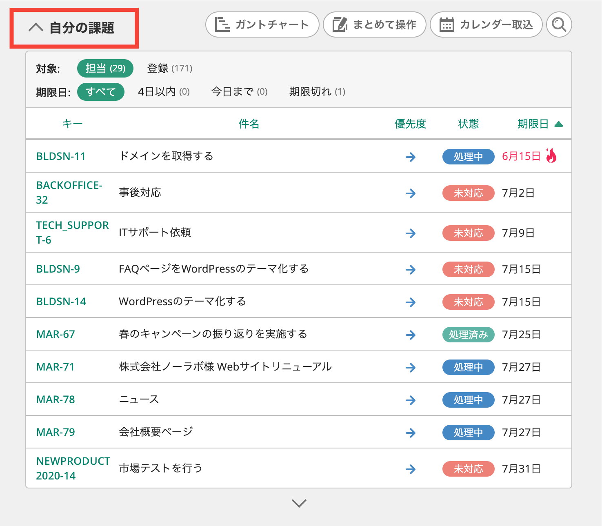Click priority arrow for ドメインを取得する
Viewport: 602px width, 526px height.
[x=411, y=157]
